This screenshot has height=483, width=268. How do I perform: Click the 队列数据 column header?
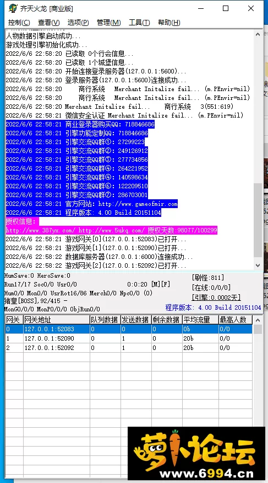105,320
